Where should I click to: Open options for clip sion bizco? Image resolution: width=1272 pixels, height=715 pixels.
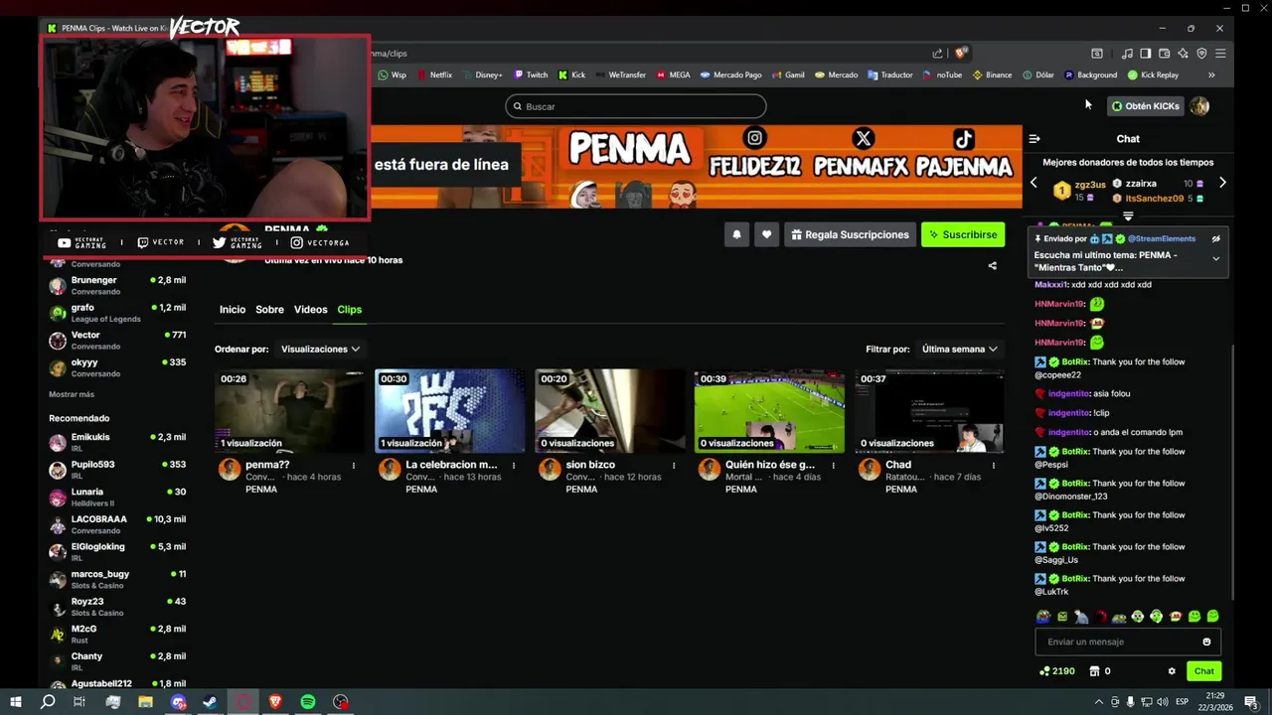(674, 465)
